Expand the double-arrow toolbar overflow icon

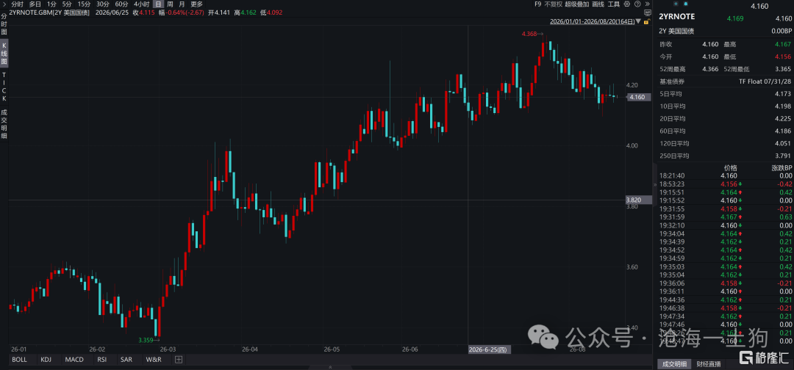(x=647, y=4)
